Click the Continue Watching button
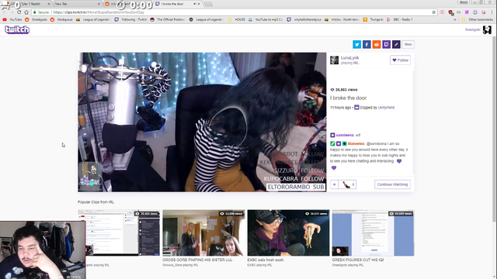This screenshot has width=497, height=279. pos(392,184)
